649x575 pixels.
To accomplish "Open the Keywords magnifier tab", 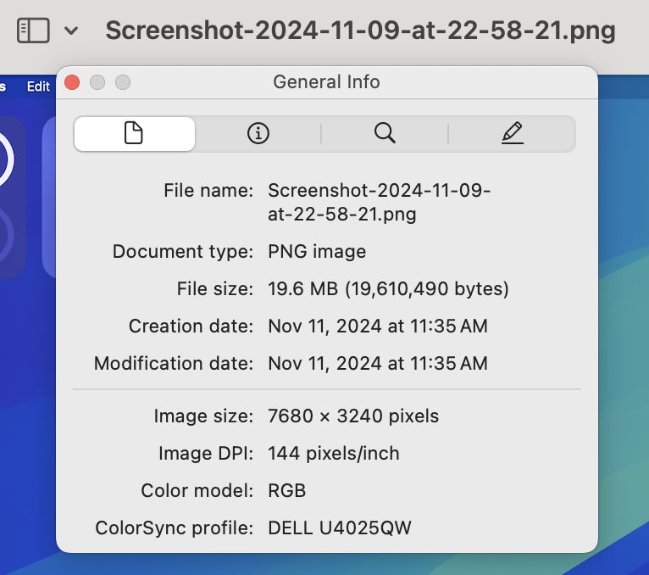I will [x=385, y=133].
